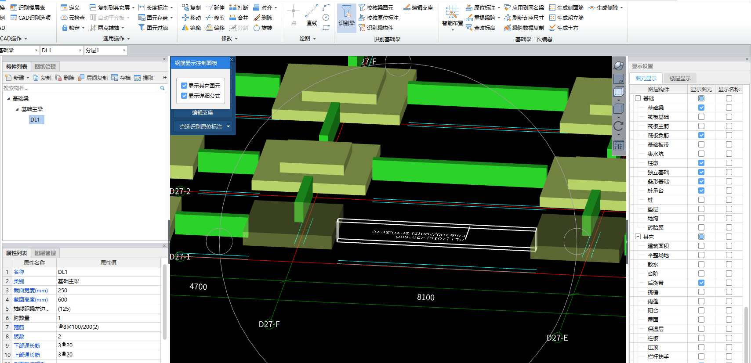Collapse the 基础主梁 tree node
Viewport: 751px width, 363px height.
tap(17, 109)
